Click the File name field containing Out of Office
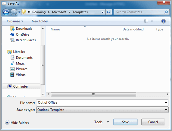Image resolution: width=172 pixels, height=131 pixels. (100, 103)
